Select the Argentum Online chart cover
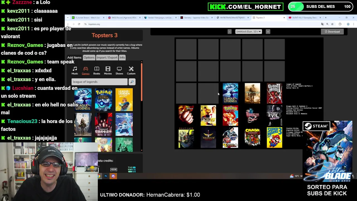The image size is (357, 201). click(x=208, y=138)
